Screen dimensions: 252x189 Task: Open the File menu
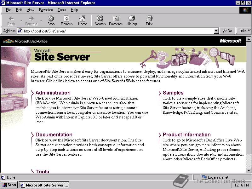click(9, 10)
